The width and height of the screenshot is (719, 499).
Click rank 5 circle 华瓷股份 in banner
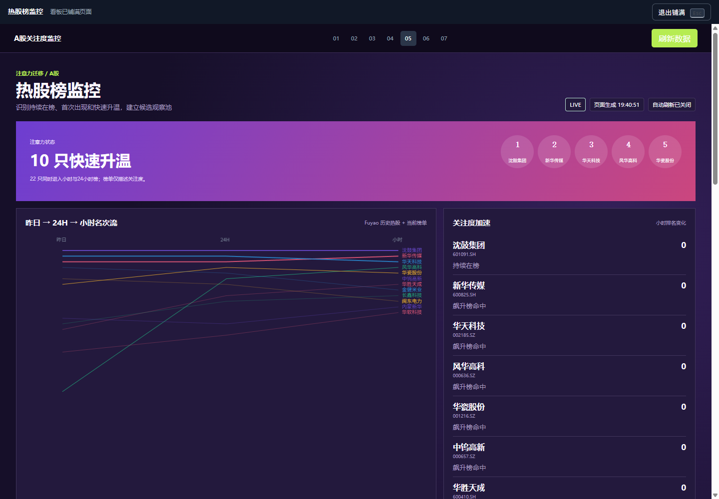[x=665, y=152]
